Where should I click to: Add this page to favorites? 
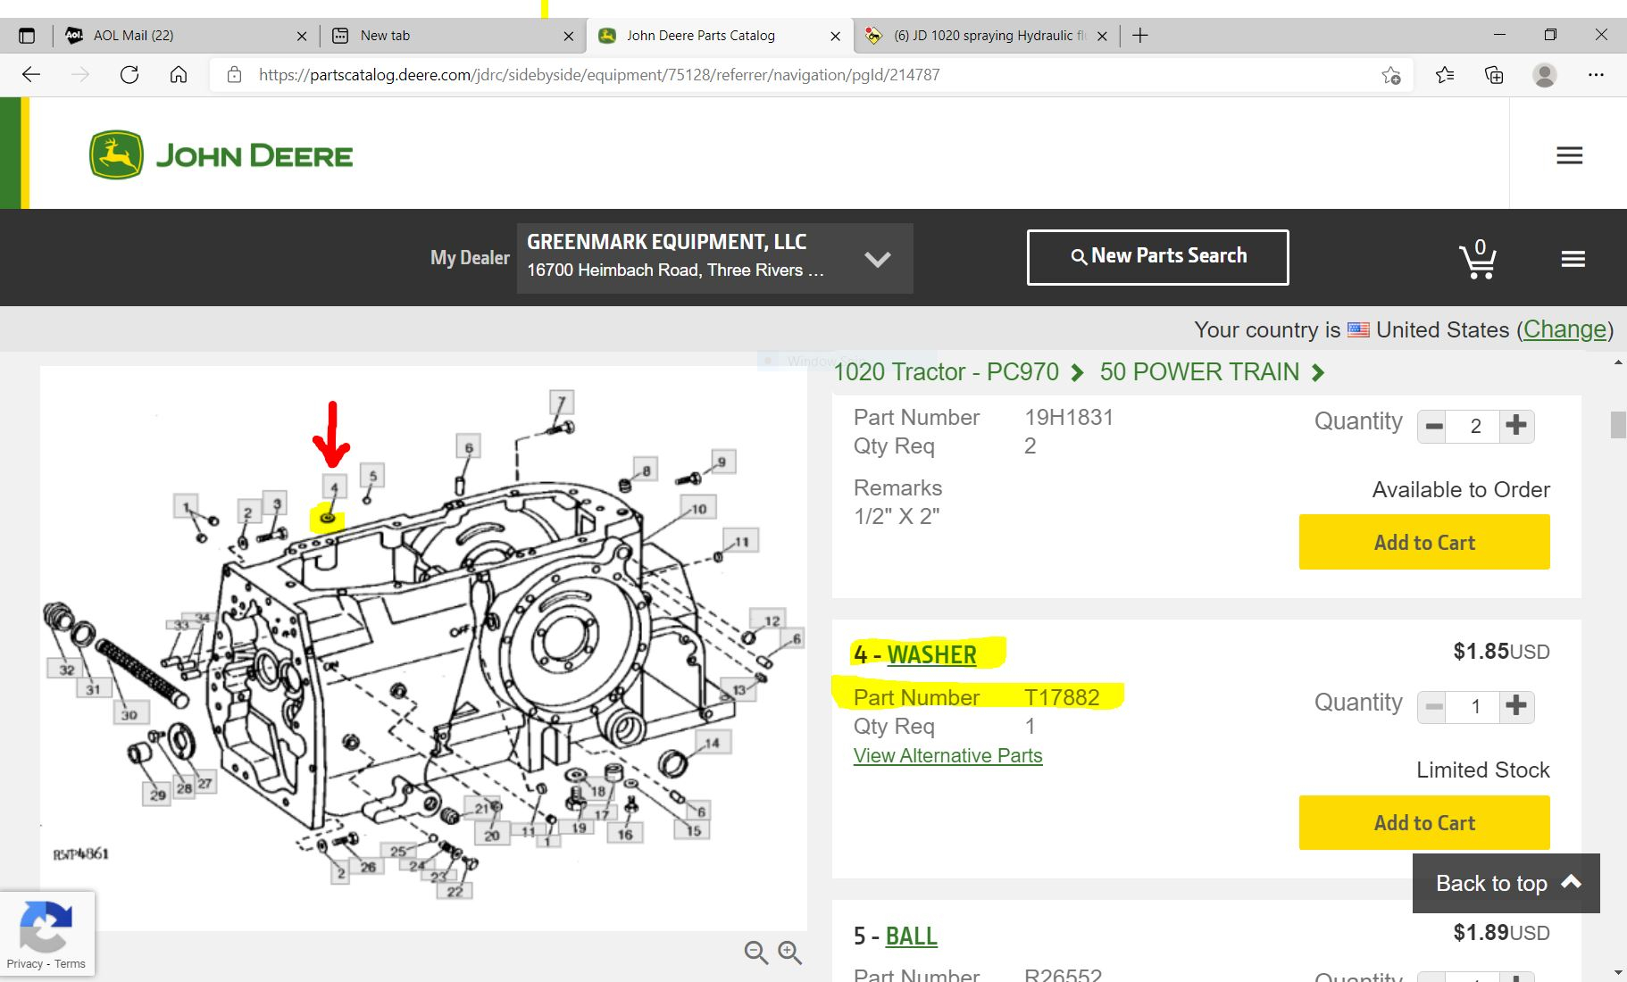1390,75
